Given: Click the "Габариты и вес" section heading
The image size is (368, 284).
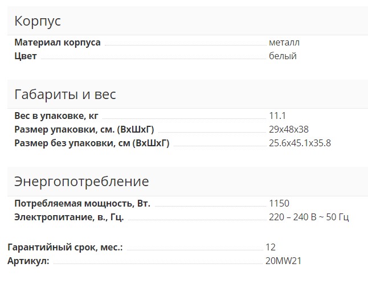Looking at the screenshot, I should 65,94.
